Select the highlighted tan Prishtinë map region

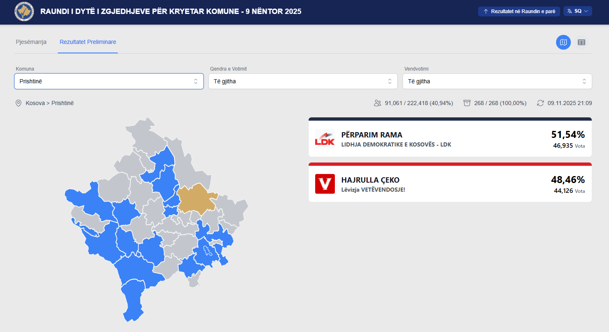195,199
